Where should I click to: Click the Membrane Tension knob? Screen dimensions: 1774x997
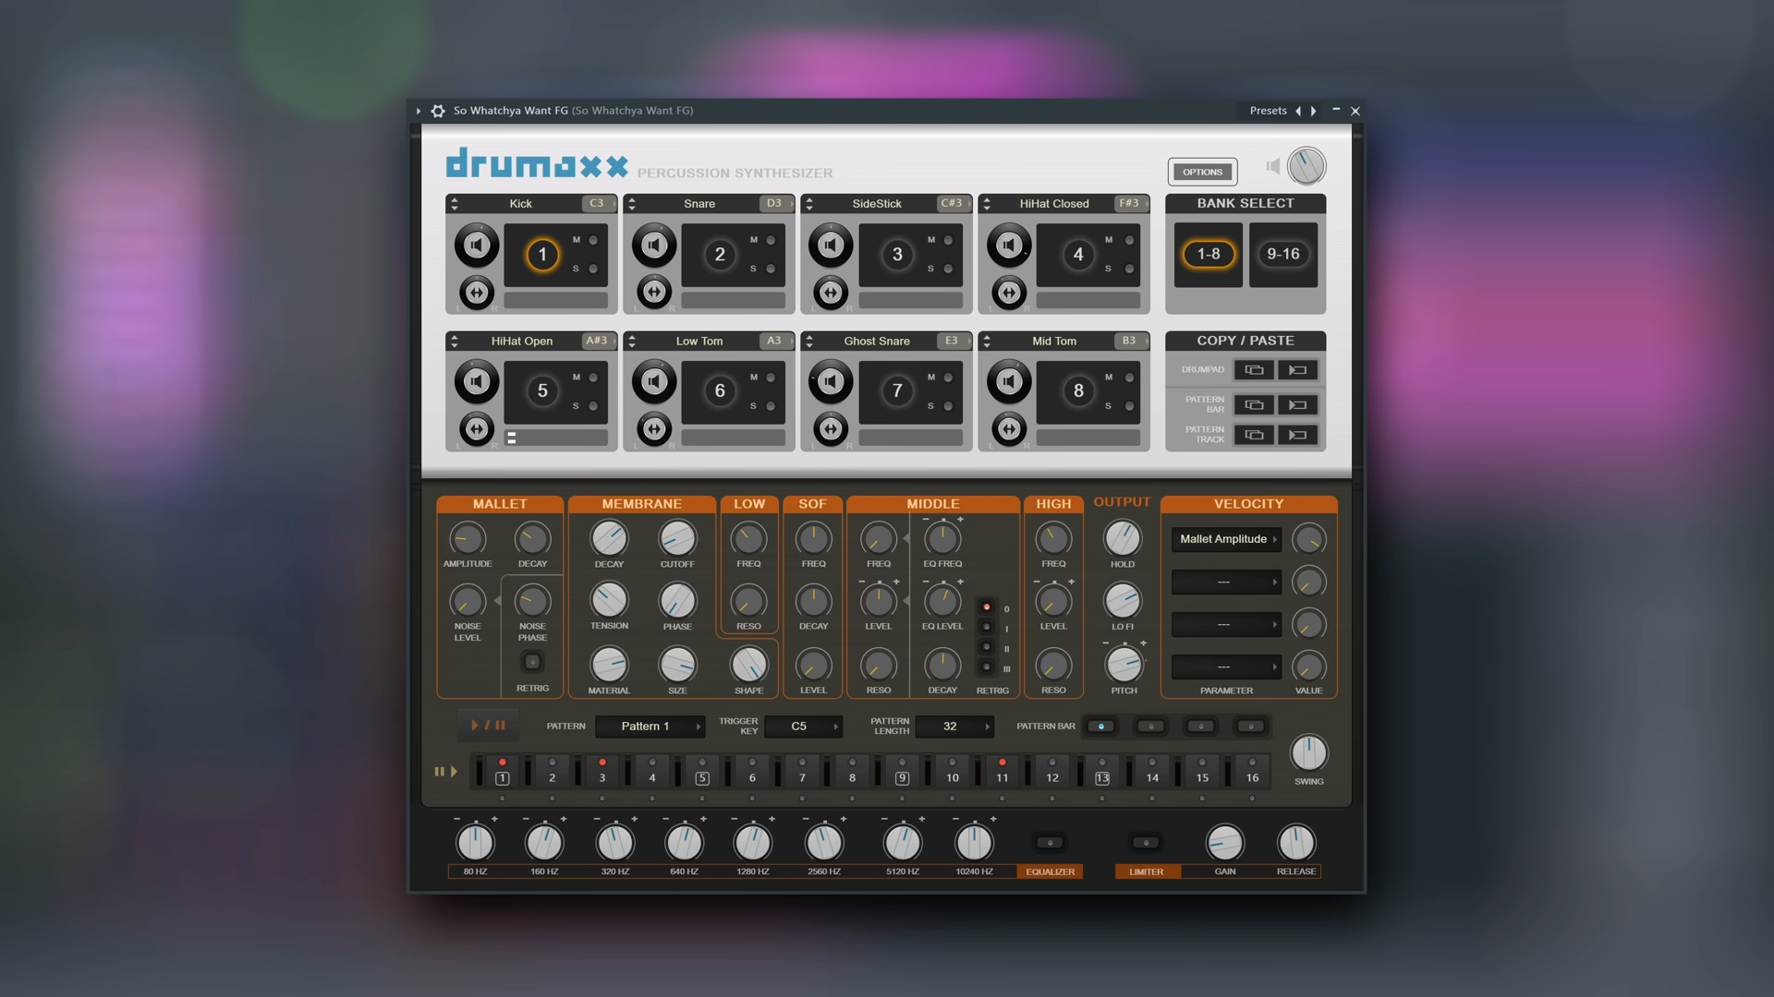[609, 600]
